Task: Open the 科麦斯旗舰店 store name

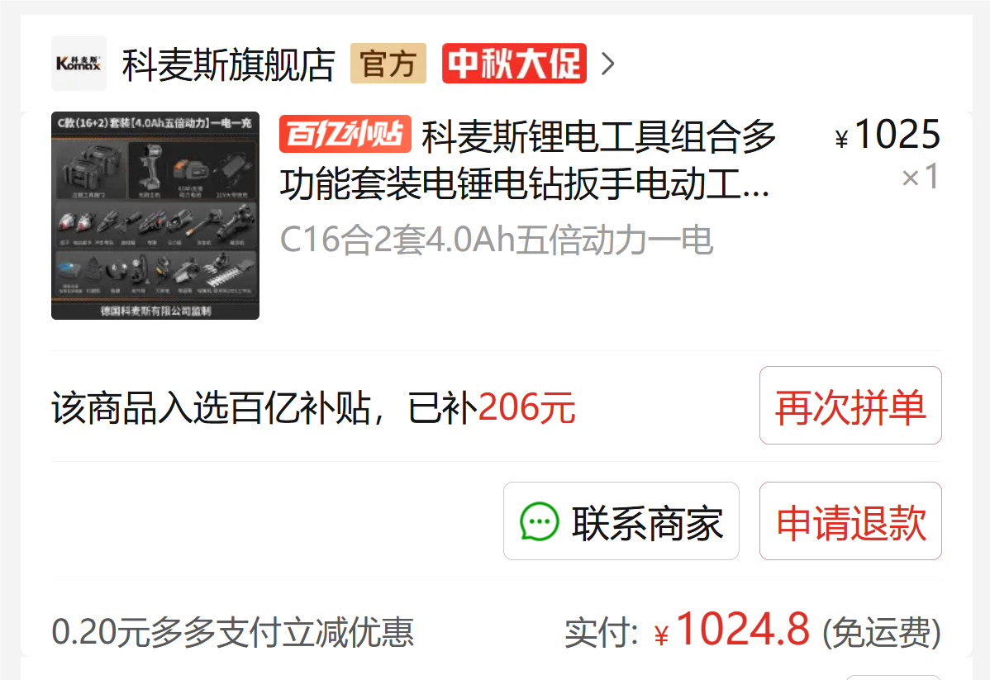Action: [x=228, y=64]
